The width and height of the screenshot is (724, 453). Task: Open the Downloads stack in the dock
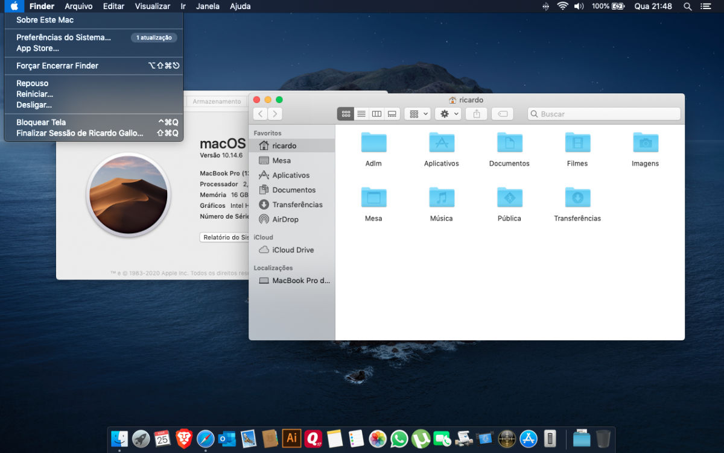click(x=582, y=439)
